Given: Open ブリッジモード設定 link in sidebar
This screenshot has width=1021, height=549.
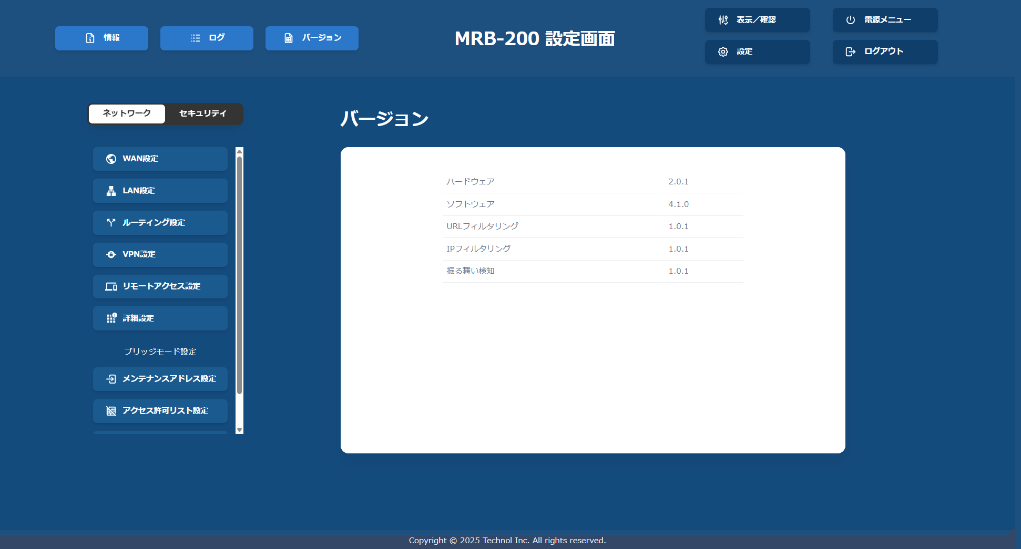Looking at the screenshot, I should (160, 351).
